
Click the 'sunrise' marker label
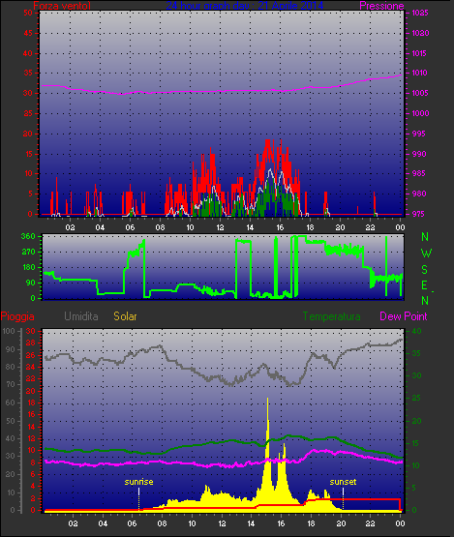point(138,482)
